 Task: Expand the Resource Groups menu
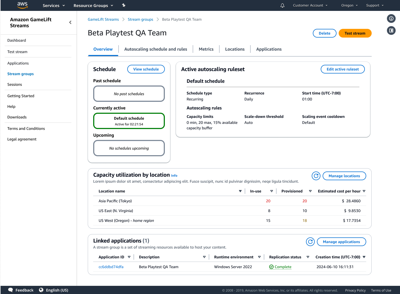93,5
